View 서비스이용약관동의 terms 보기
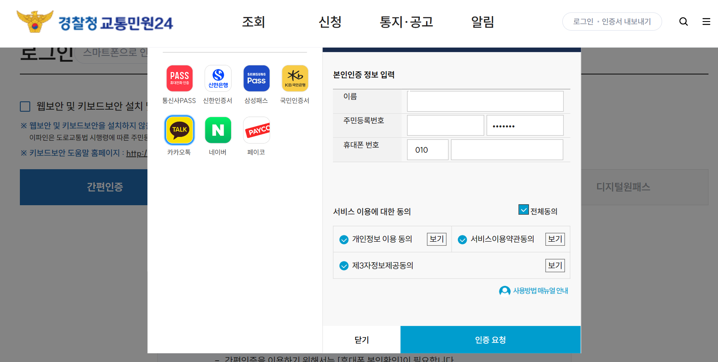The width and height of the screenshot is (718, 362). (x=555, y=239)
